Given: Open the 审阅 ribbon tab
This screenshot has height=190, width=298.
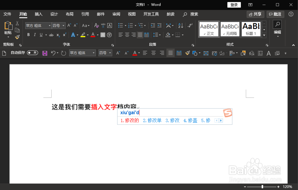Looking at the screenshot, I should [x=116, y=14].
